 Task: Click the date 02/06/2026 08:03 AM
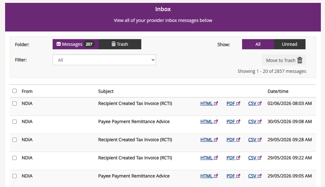(290, 103)
